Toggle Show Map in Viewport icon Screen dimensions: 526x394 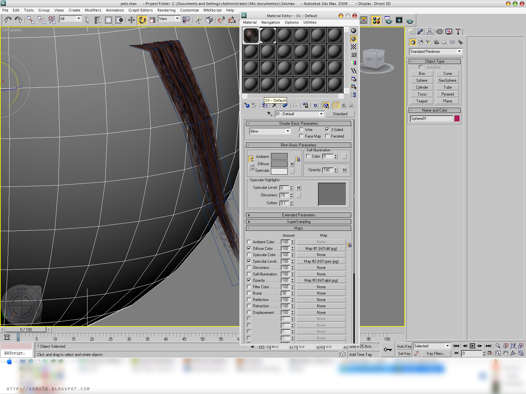coord(326,105)
